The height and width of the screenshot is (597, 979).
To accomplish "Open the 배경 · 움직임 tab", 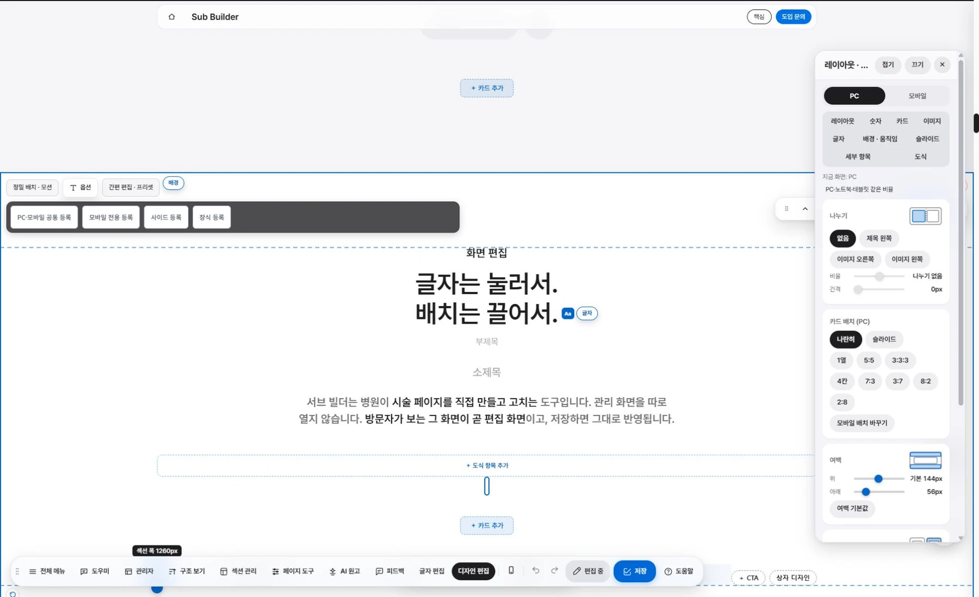I will [x=880, y=139].
